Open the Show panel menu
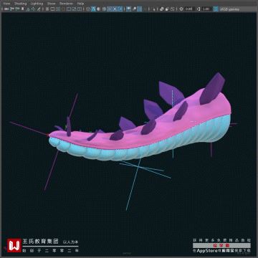The image size is (258, 258). point(52,4)
